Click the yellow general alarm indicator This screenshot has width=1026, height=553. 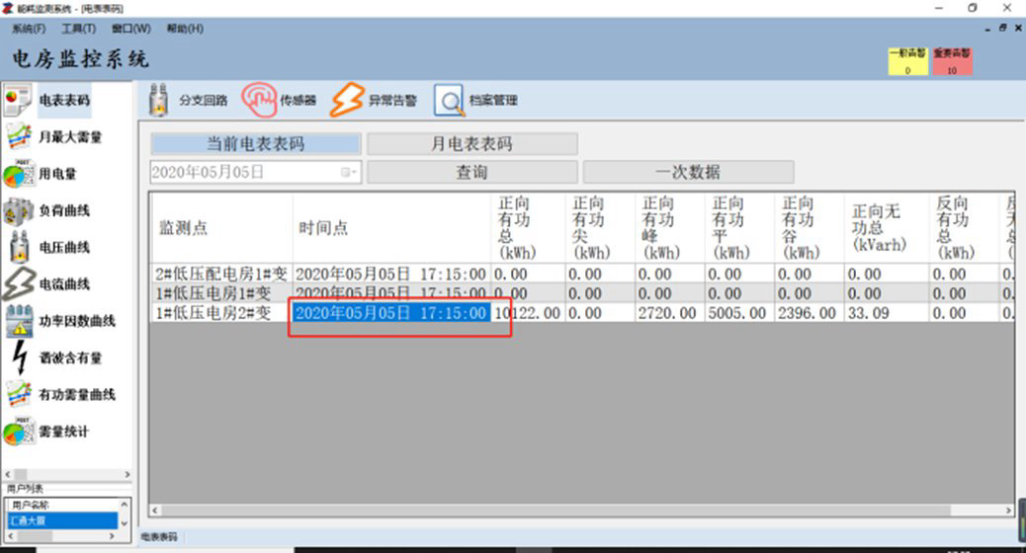907,61
